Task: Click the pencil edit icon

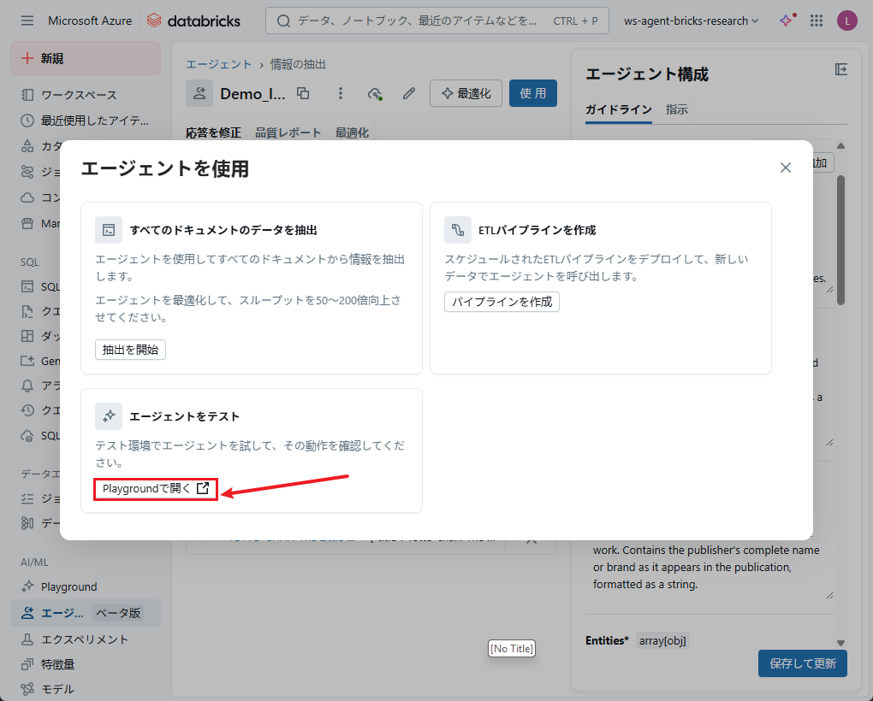Action: point(409,93)
